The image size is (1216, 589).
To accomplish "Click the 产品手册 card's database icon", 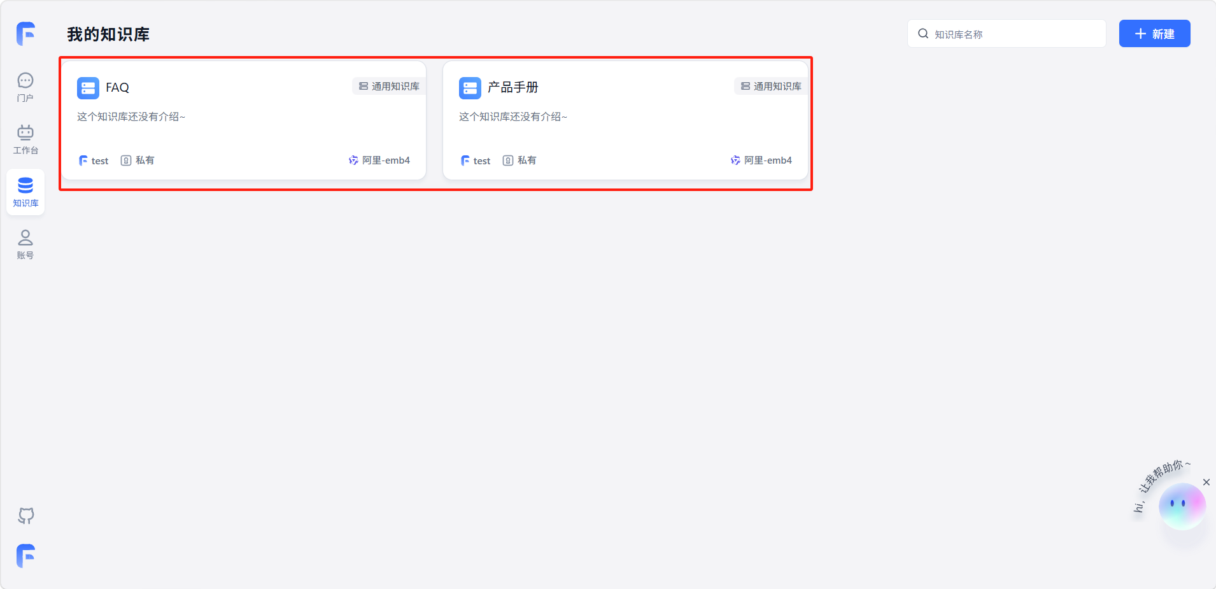I will (x=470, y=88).
